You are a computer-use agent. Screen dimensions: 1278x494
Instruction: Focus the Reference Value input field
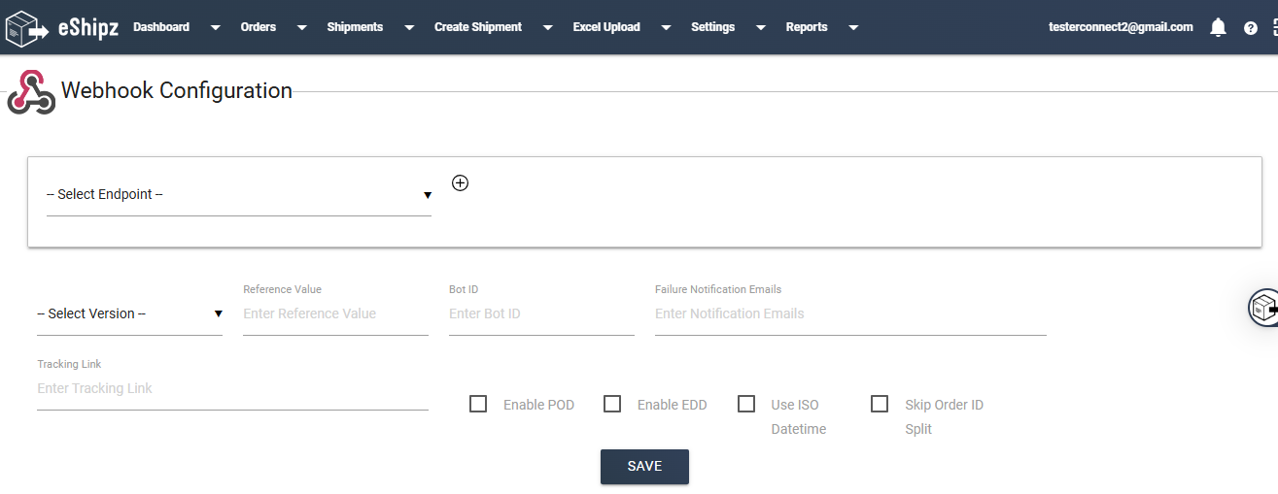(335, 313)
